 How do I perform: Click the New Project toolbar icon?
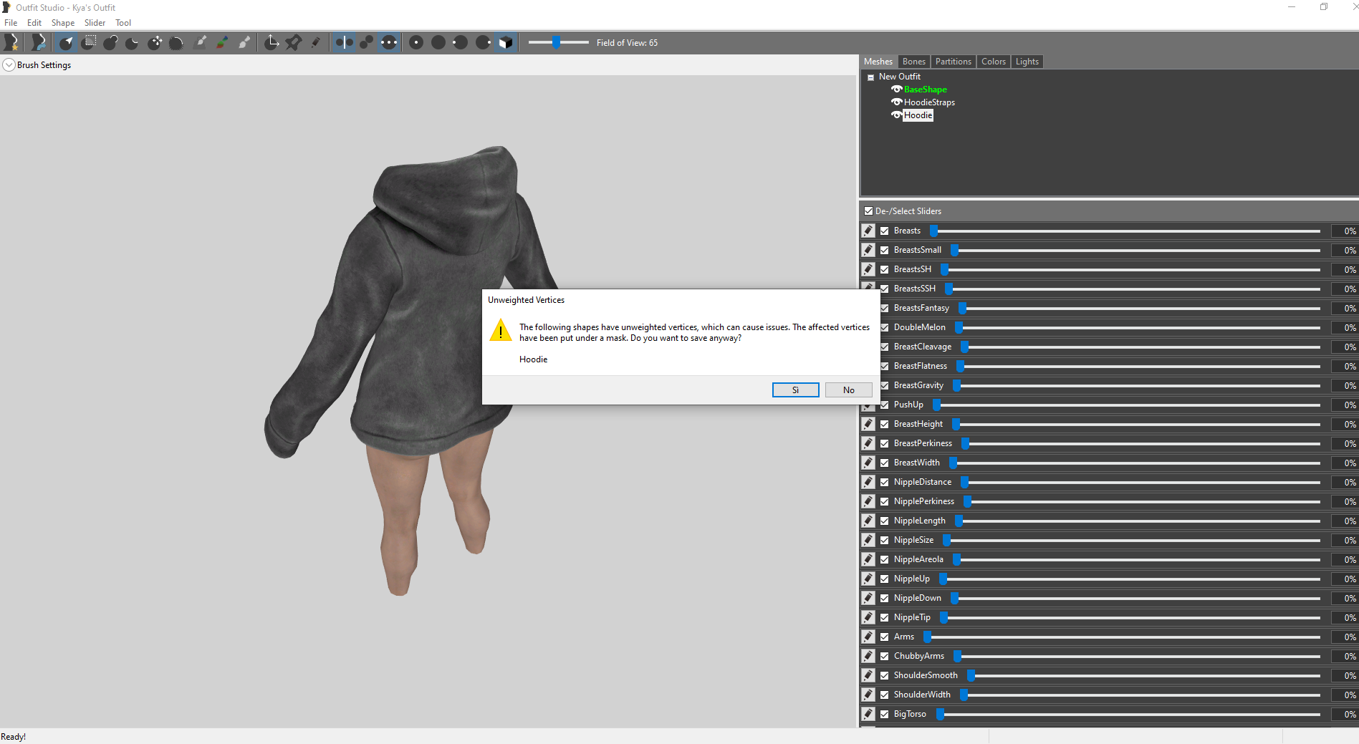tap(11, 42)
